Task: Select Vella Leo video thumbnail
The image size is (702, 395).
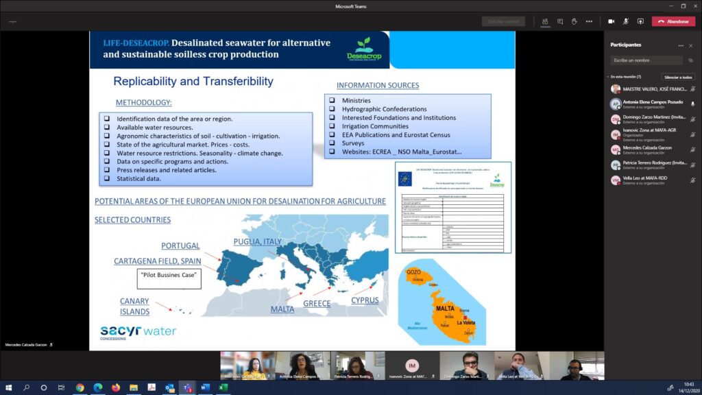Action: [522, 366]
